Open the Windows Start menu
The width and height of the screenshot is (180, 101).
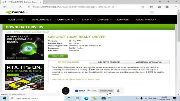pyautogui.click(x=4, y=98)
